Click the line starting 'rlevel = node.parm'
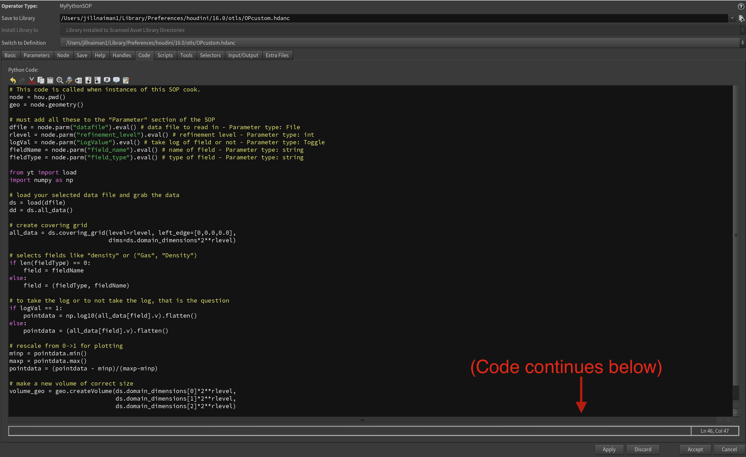Screen dimensions: 746x457 click(x=162, y=135)
